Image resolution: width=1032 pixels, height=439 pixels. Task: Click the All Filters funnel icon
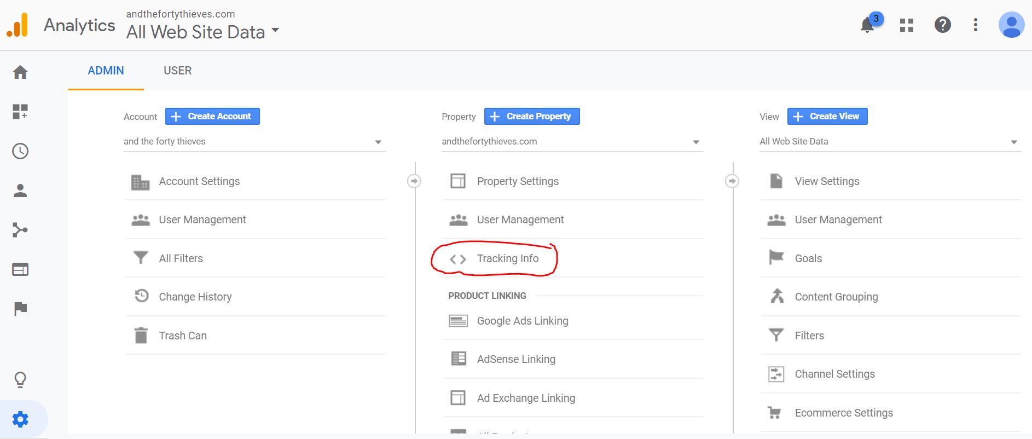tap(141, 257)
